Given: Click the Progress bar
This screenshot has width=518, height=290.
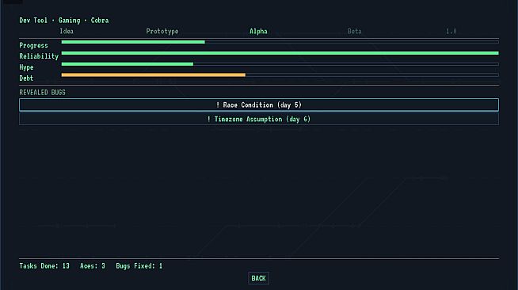Looking at the screenshot, I should (280, 42).
